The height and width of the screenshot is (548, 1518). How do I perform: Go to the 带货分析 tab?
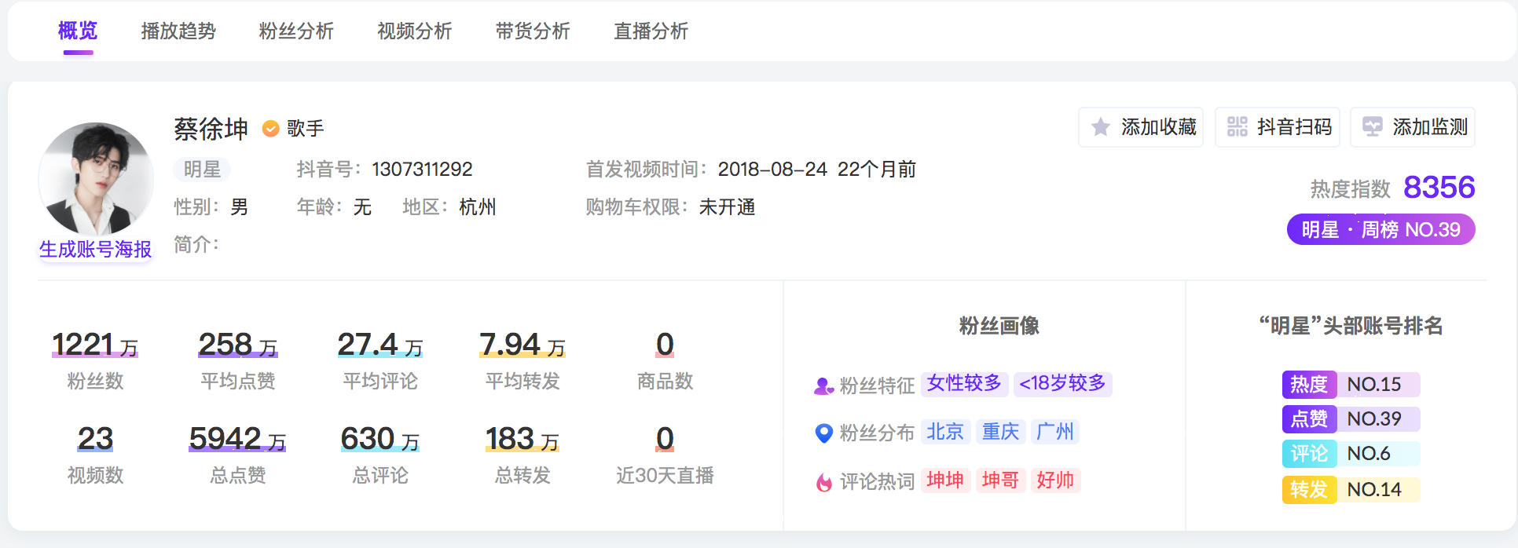[x=533, y=31]
